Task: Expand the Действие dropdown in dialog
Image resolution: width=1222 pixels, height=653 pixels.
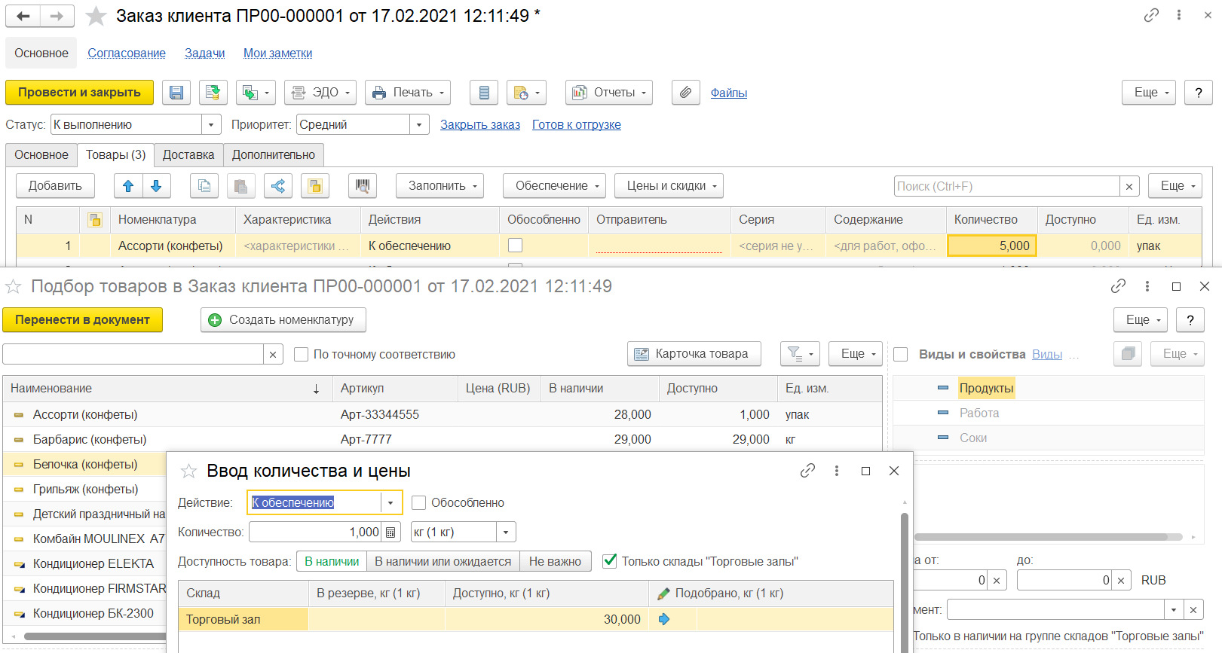Action: [x=390, y=502]
